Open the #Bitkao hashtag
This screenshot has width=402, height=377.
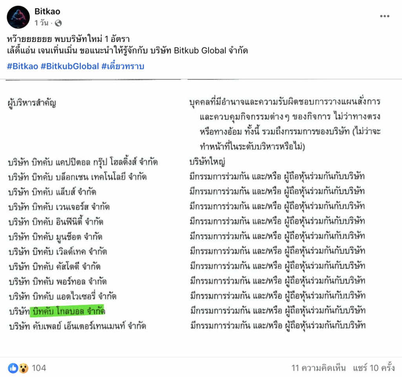pyautogui.click(x=22, y=66)
